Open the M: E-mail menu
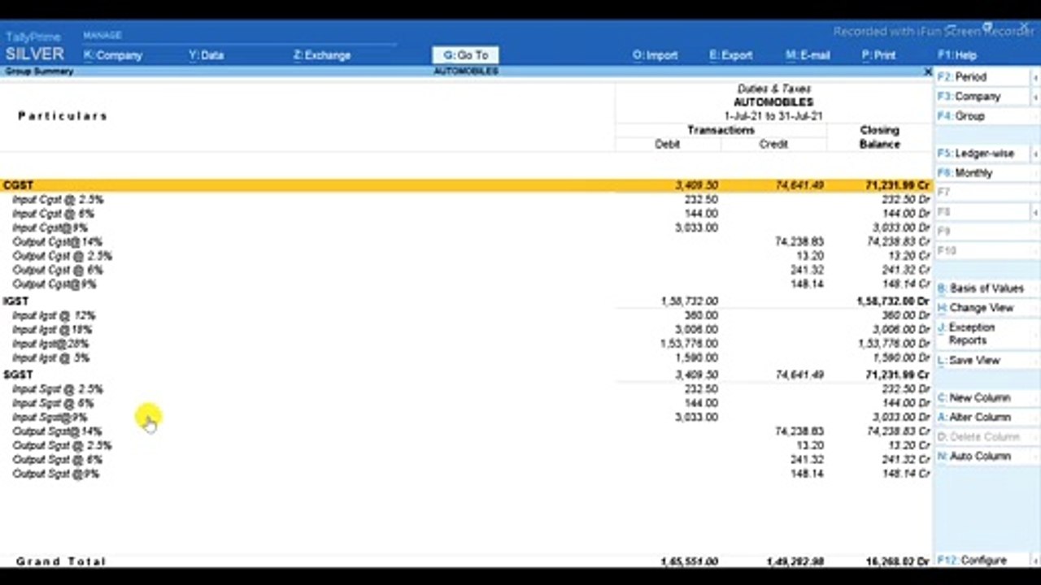Viewport: 1041px width, 585px height. [808, 55]
